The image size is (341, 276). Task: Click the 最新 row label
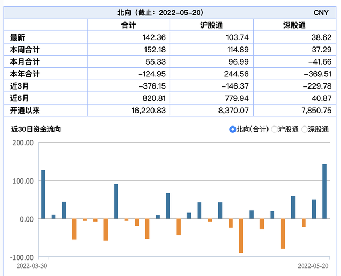[18, 37]
